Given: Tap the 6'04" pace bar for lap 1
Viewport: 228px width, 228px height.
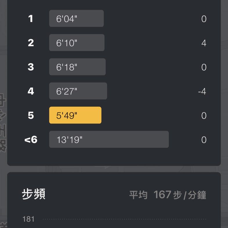Looking at the screenshot, I should coord(76,19).
